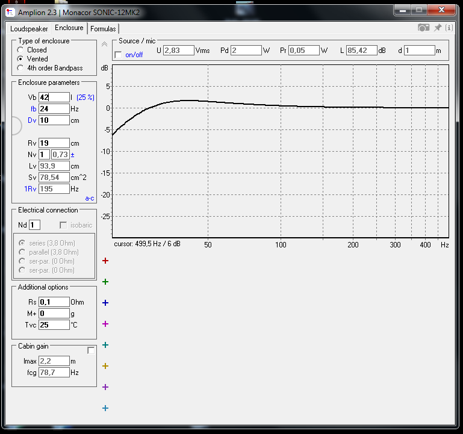
Task: Click the purple plus curve marker
Action: 105,387
